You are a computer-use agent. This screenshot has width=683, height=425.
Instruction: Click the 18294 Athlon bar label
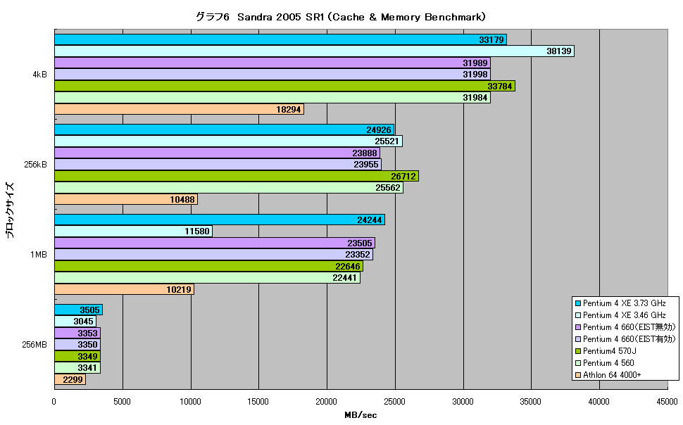click(x=289, y=109)
